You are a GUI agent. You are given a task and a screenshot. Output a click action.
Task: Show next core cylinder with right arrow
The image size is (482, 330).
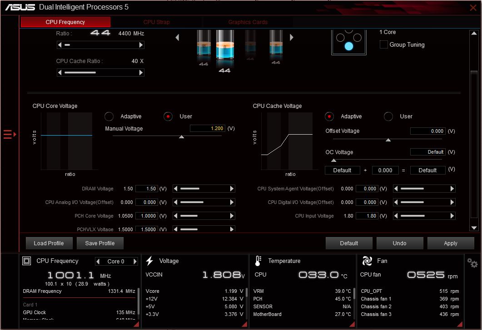pyautogui.click(x=291, y=38)
